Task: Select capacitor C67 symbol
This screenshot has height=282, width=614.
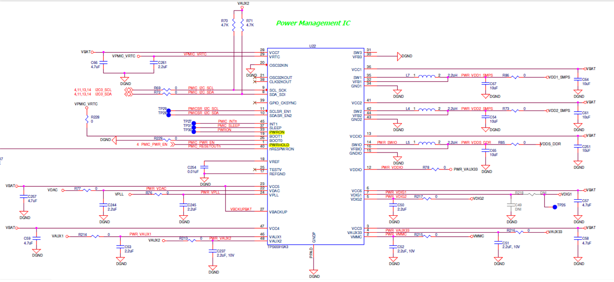Action: coord(485,84)
